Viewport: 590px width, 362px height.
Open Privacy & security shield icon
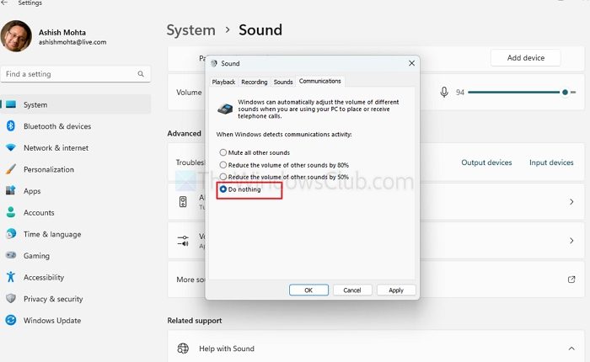[x=11, y=299]
